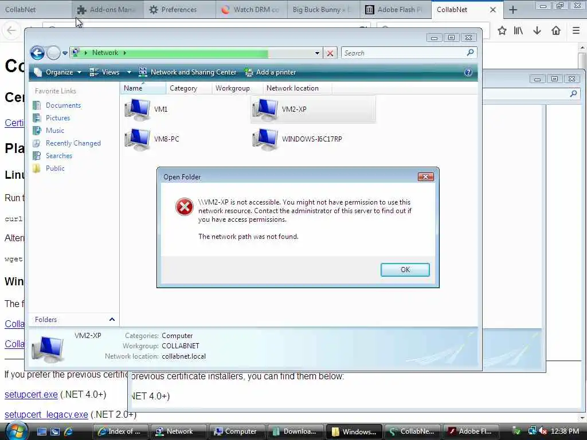This screenshot has width=587, height=440.
Task: Switch to the Adobe Flash browser tab
Action: [395, 9]
